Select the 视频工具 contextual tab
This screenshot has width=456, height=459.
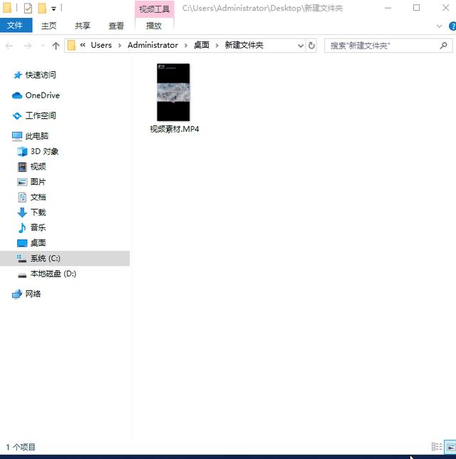coord(155,9)
